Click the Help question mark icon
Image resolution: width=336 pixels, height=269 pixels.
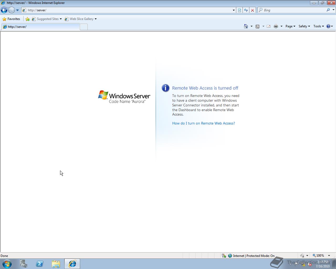coord(328,26)
